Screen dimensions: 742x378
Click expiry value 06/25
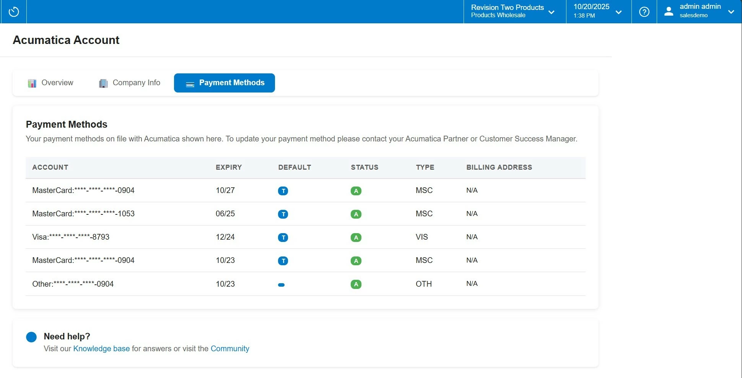point(225,214)
